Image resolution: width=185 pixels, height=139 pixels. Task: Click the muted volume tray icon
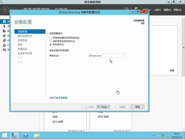[x=167, y=136]
